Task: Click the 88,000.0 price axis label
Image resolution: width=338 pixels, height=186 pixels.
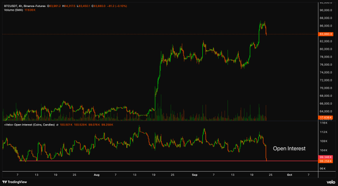Action: [x=326, y=18]
